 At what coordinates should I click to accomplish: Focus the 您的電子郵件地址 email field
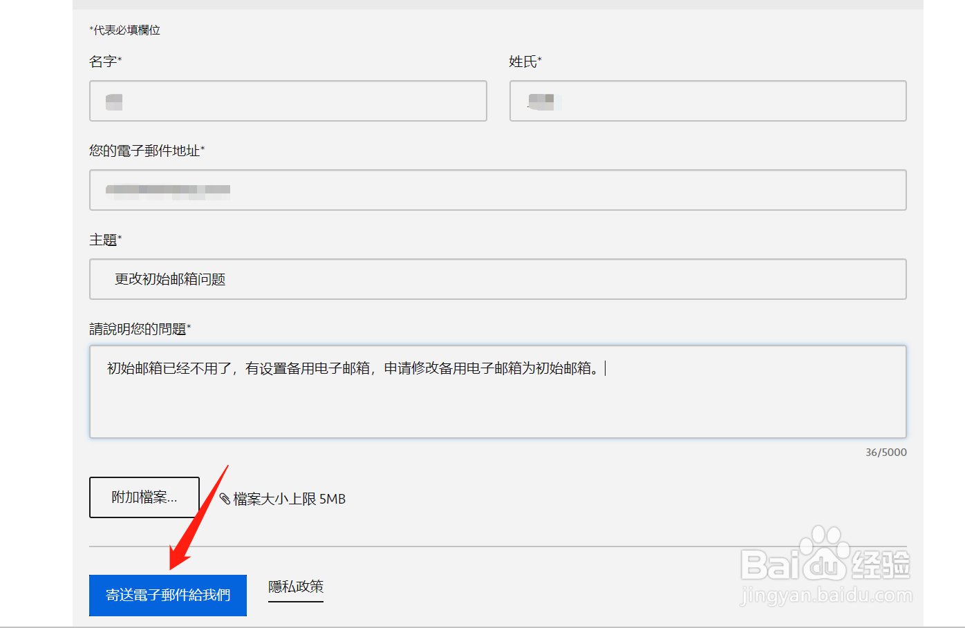click(x=498, y=190)
